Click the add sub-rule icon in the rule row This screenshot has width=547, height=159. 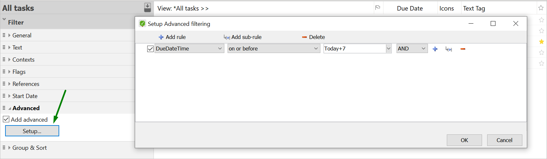(449, 49)
